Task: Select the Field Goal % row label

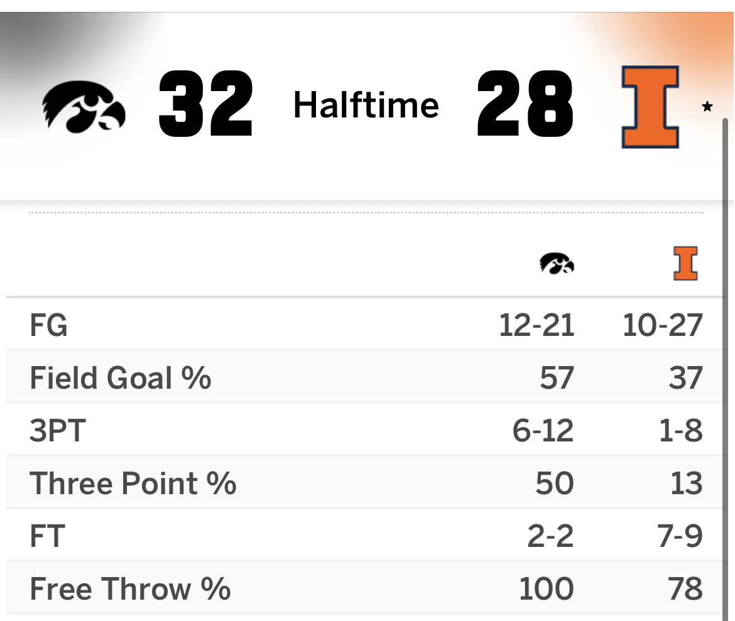Action: coord(121,378)
